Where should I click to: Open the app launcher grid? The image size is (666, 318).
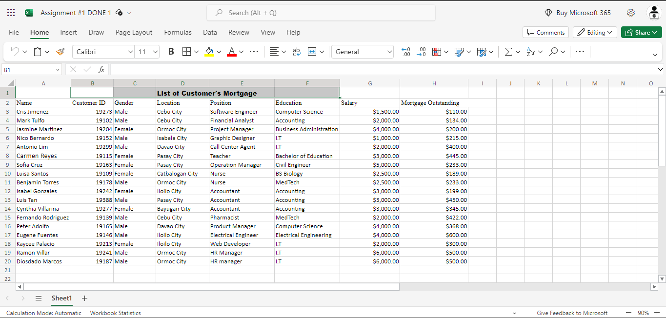(x=11, y=13)
